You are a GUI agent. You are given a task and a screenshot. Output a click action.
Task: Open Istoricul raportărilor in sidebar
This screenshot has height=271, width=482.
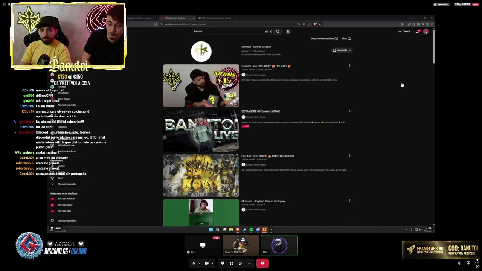(63, 221)
